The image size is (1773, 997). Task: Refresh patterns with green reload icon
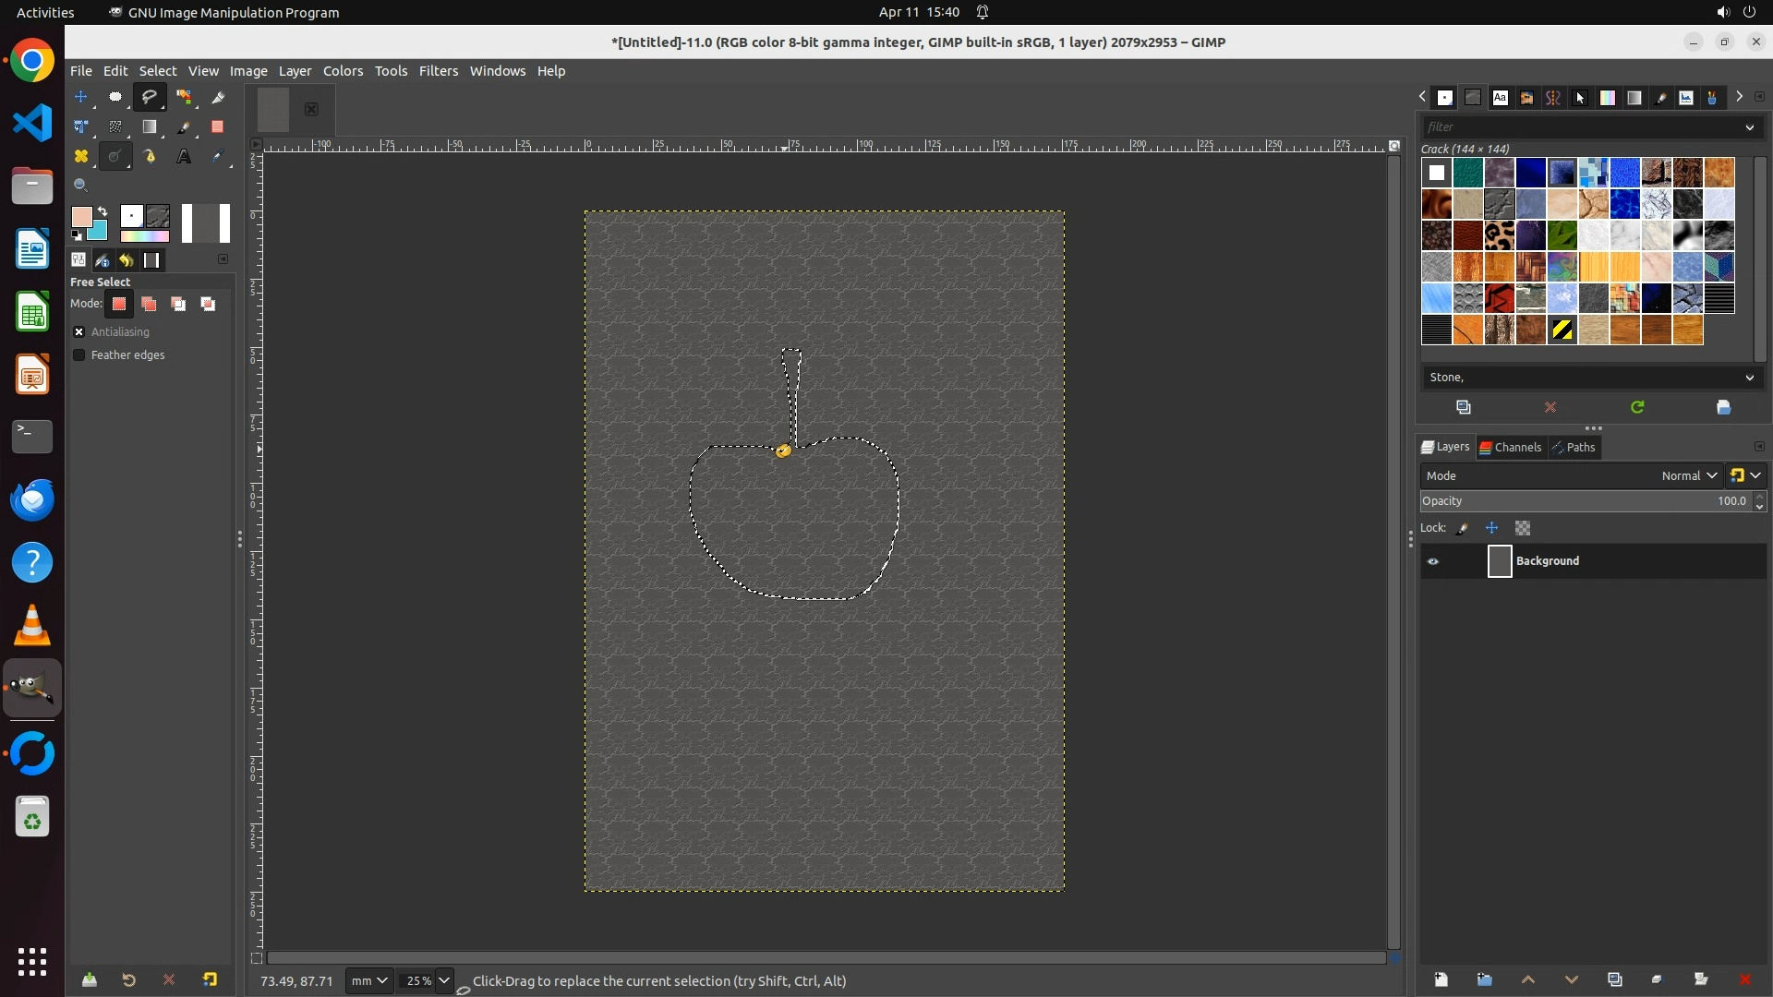[x=1637, y=407]
